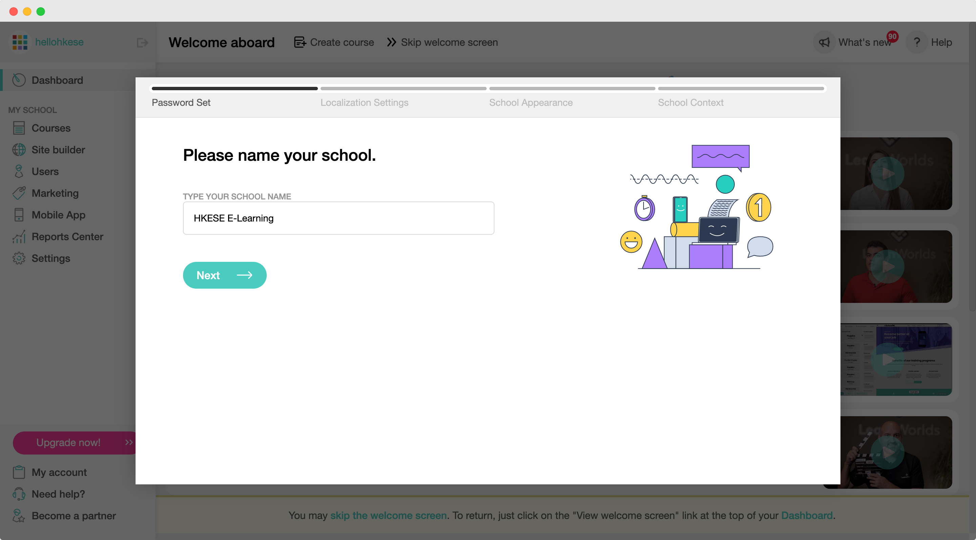Open the Mobile App icon

pos(19,215)
